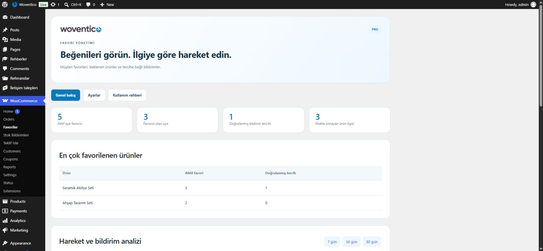Open the search icon labeled Ctrl+K
This screenshot has width=543, height=251.
coord(67,5)
